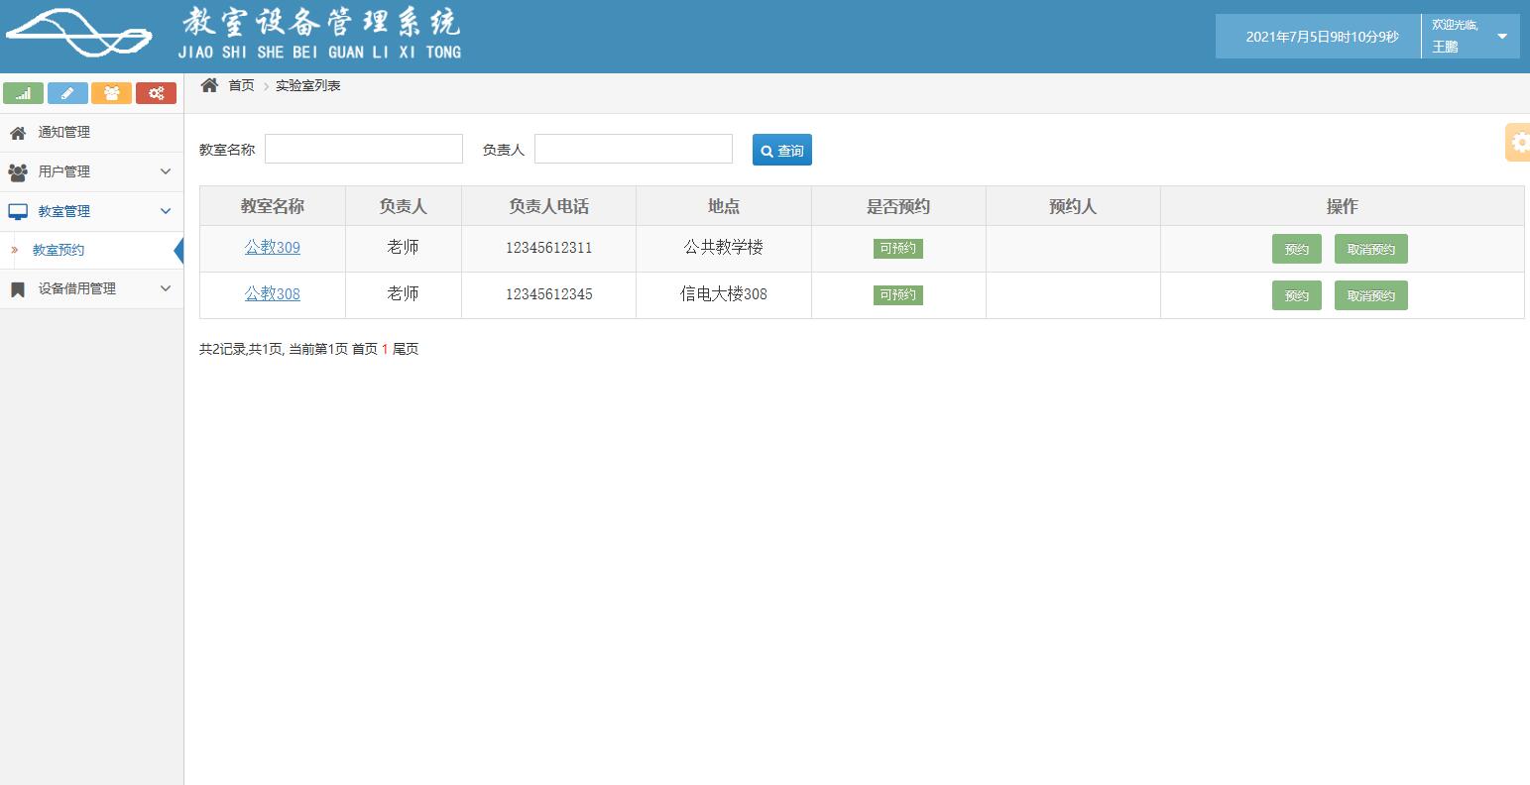Select 教室预约 in the sidebar menu
This screenshot has width=1530, height=785.
pyautogui.click(x=57, y=250)
